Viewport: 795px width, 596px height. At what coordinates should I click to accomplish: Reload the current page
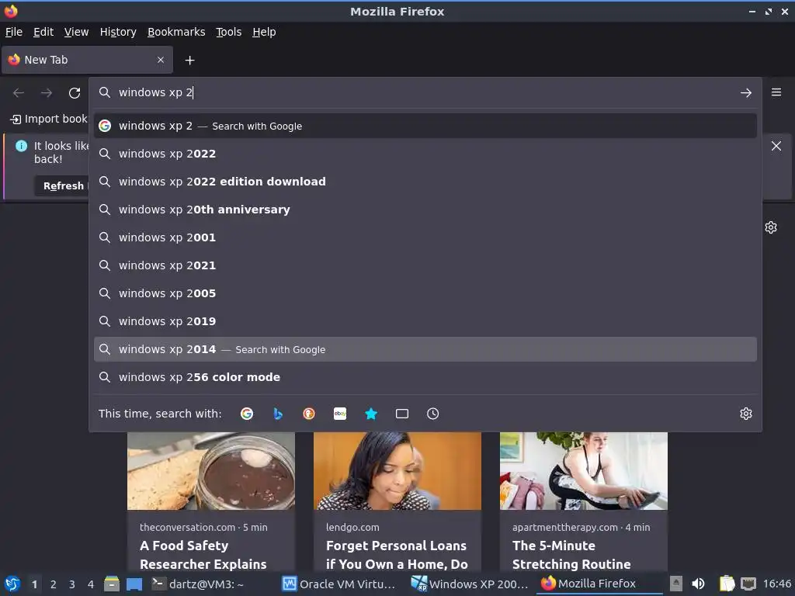pyautogui.click(x=75, y=93)
